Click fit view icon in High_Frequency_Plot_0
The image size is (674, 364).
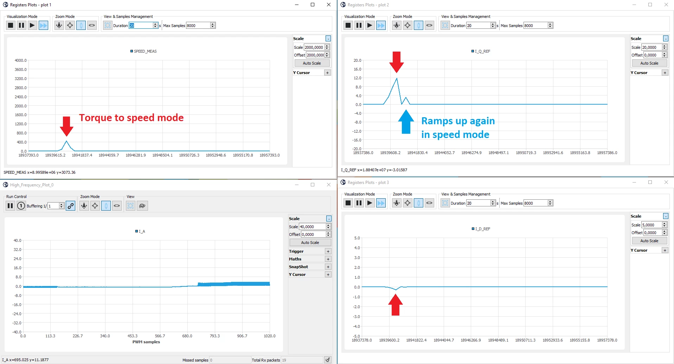(x=130, y=206)
